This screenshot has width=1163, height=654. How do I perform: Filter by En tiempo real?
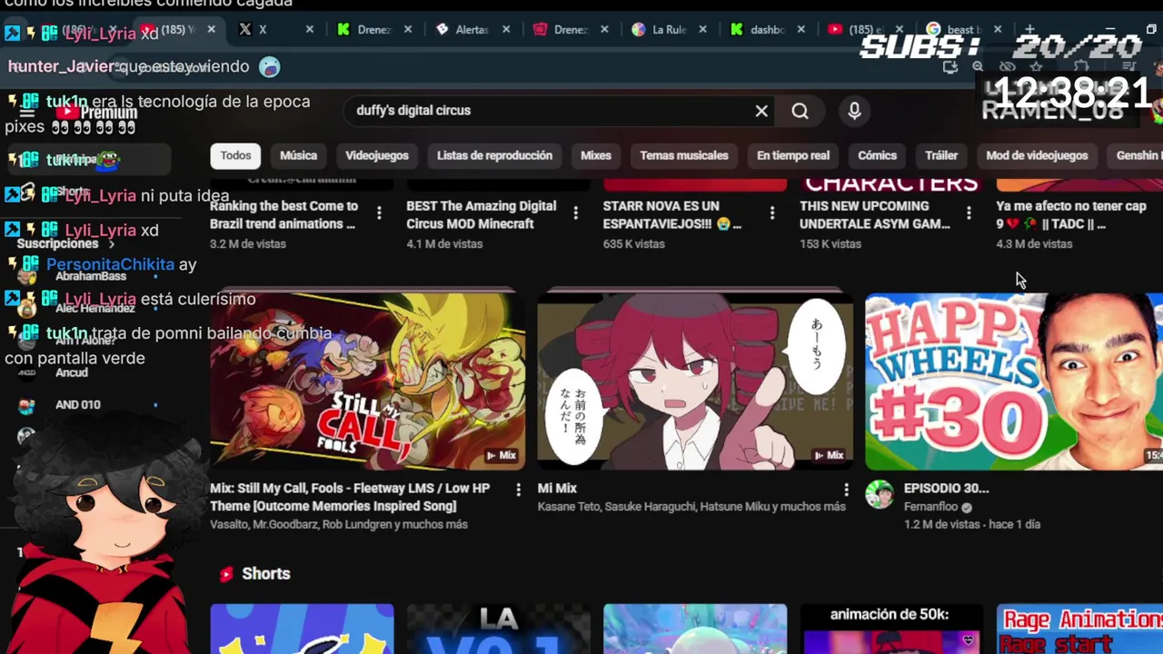[793, 155]
